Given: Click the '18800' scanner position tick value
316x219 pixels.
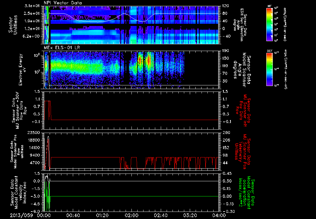Looking at the screenshot, I should 33,140.
